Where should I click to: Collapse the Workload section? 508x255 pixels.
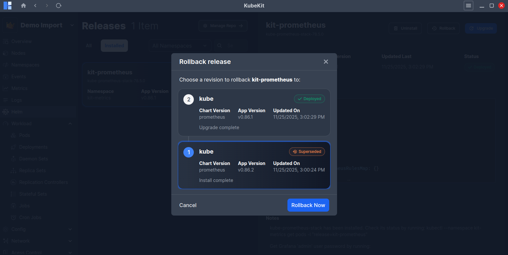pyautogui.click(x=70, y=123)
